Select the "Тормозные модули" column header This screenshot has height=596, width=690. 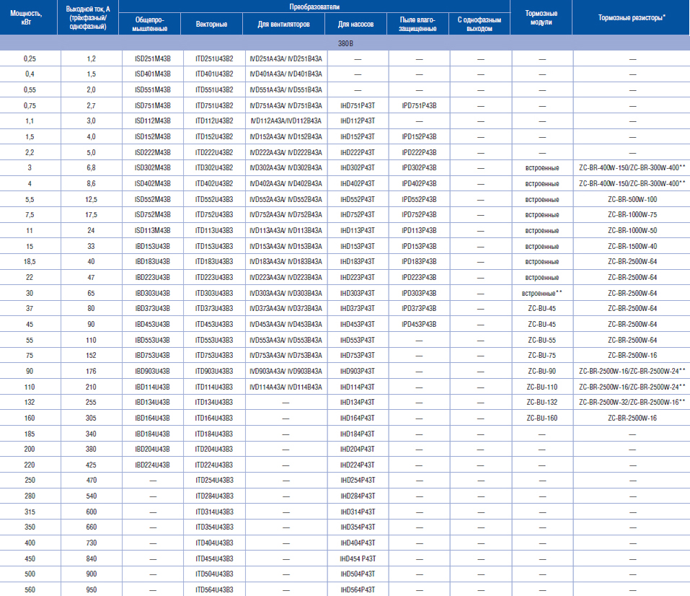pyautogui.click(x=541, y=17)
